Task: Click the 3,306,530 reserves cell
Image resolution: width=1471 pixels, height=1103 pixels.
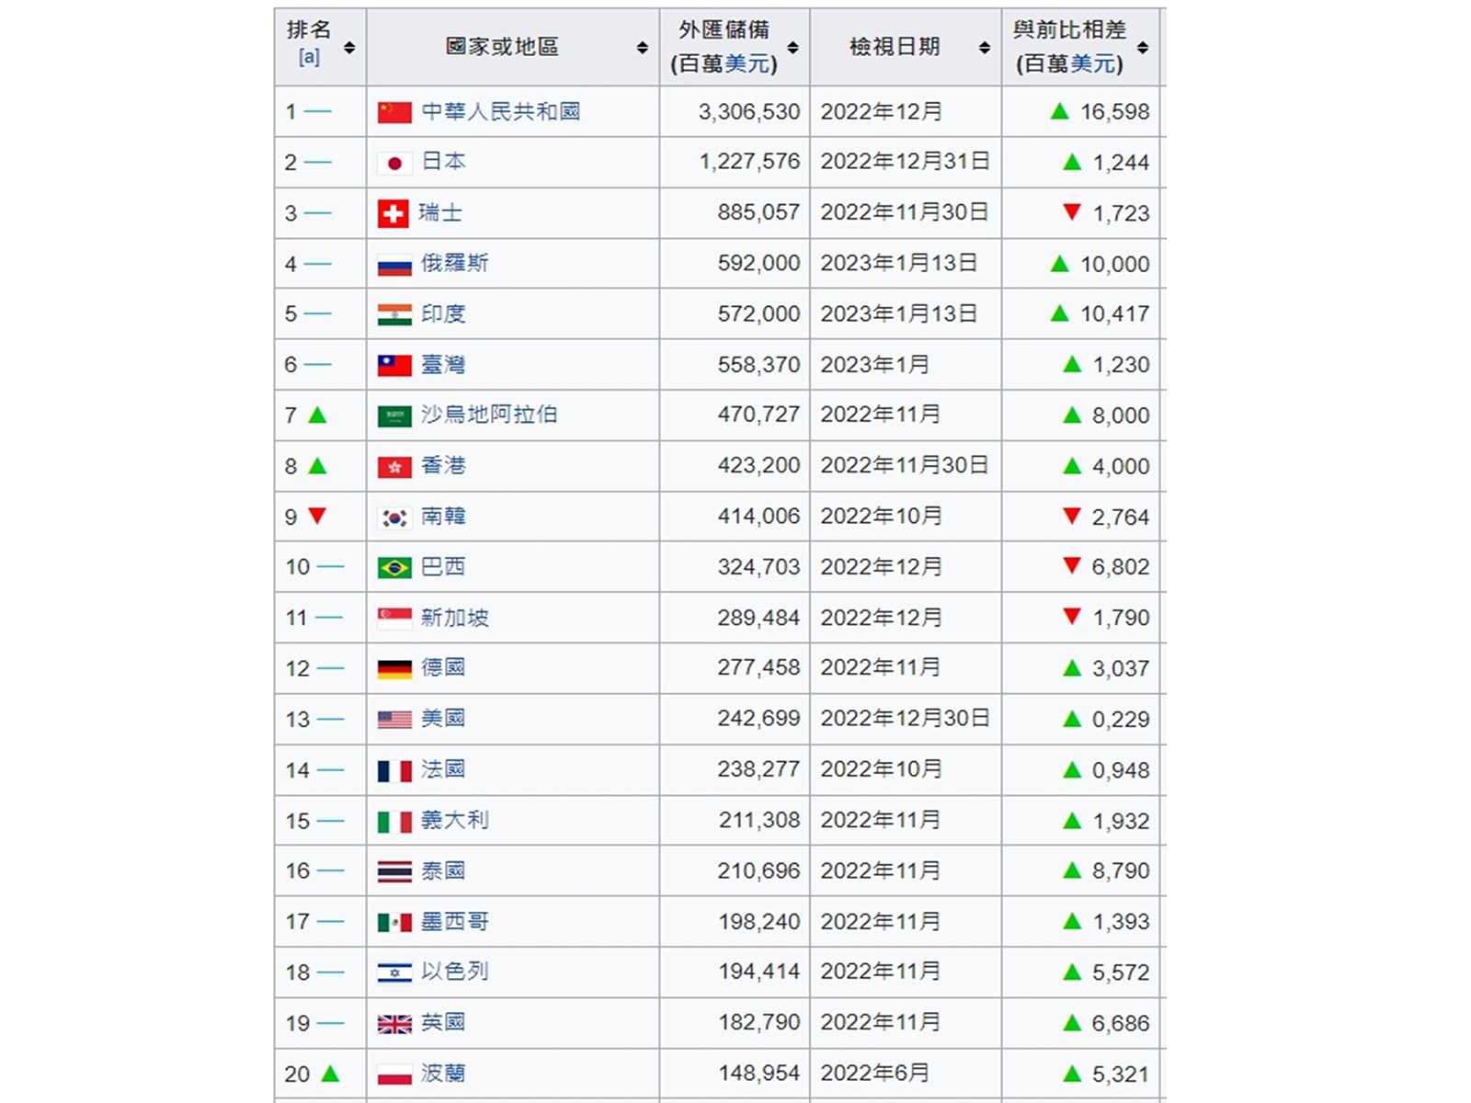Action: coord(748,112)
